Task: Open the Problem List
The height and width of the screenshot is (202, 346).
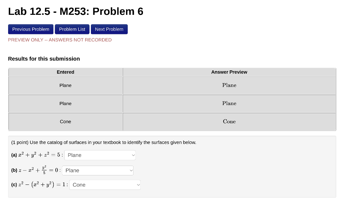Action: click(72, 29)
